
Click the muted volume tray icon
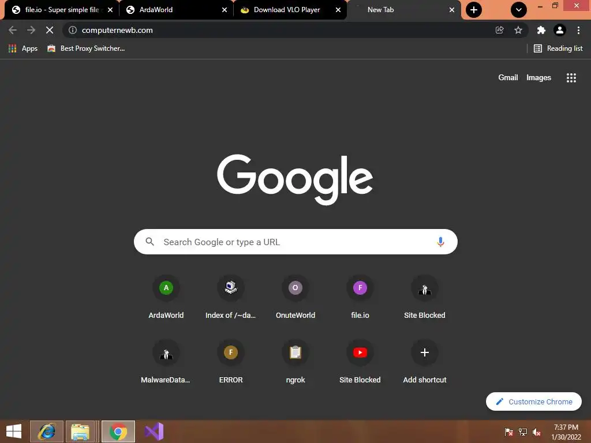[x=536, y=431]
